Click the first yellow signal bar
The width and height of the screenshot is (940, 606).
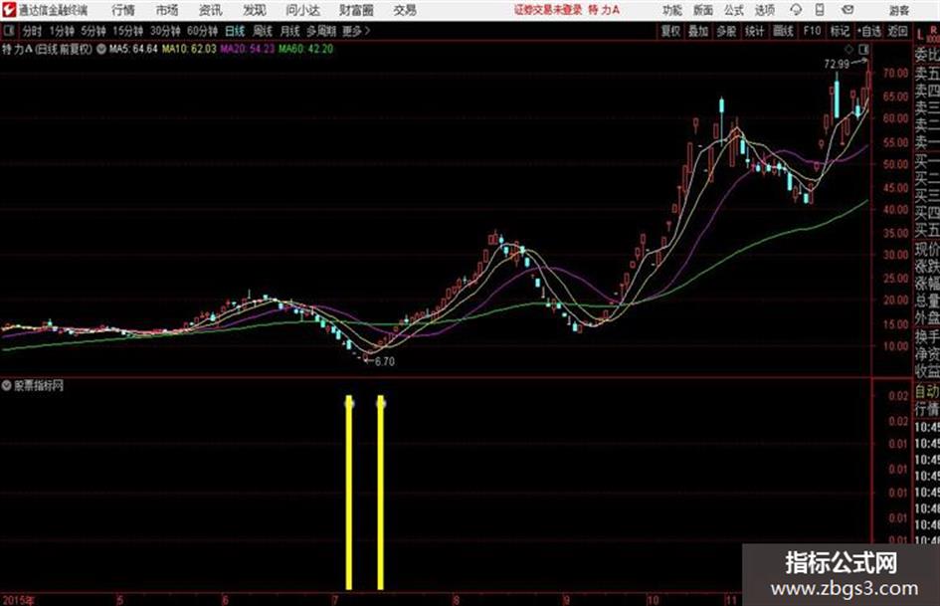click(349, 493)
